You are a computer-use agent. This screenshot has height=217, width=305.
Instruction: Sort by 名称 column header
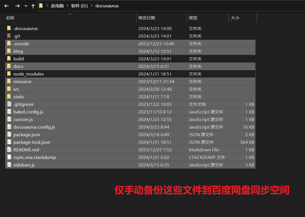[x=10, y=18]
